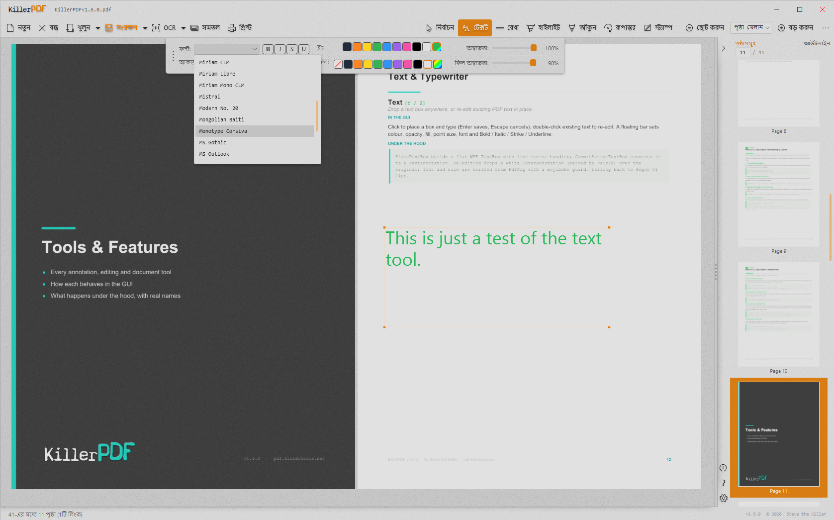This screenshot has width=834, height=520.
Task: Pick the green text color swatch
Action: [x=377, y=47]
